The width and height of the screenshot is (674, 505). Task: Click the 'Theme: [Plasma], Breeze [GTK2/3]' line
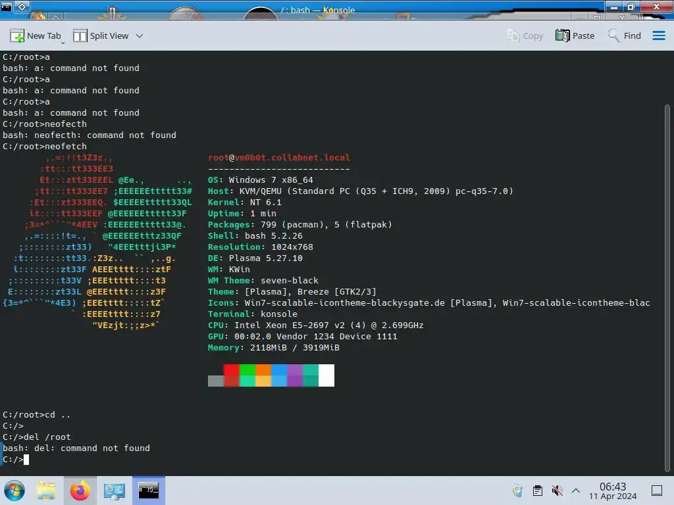(292, 291)
